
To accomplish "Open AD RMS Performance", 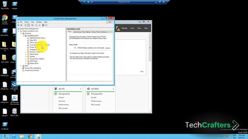I will click(x=96, y=101).
